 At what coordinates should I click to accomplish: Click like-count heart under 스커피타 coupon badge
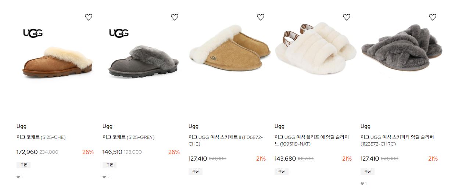tap(362, 184)
